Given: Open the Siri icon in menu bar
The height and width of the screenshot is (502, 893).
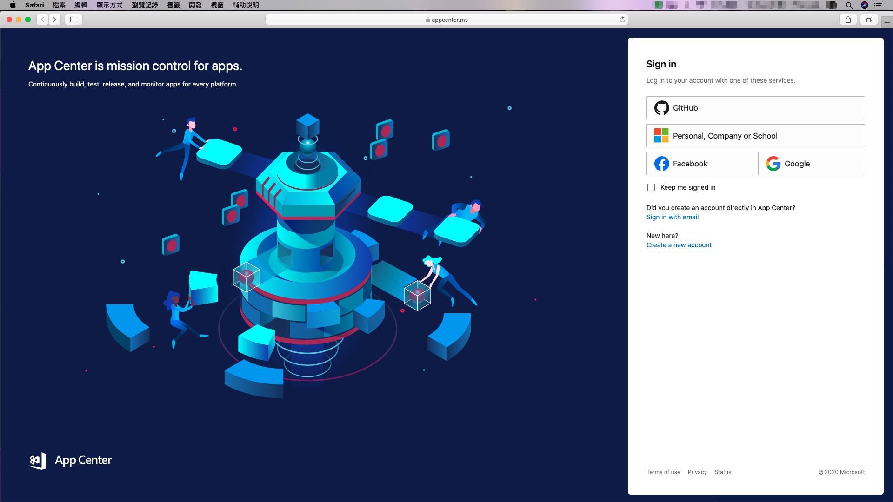Looking at the screenshot, I should point(865,5).
